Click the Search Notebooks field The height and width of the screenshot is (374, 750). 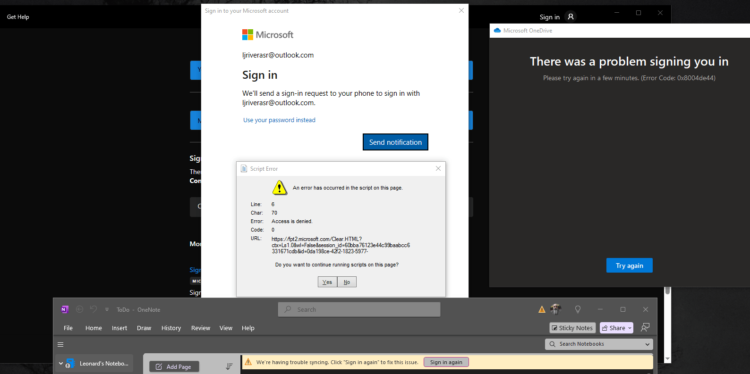click(599, 344)
